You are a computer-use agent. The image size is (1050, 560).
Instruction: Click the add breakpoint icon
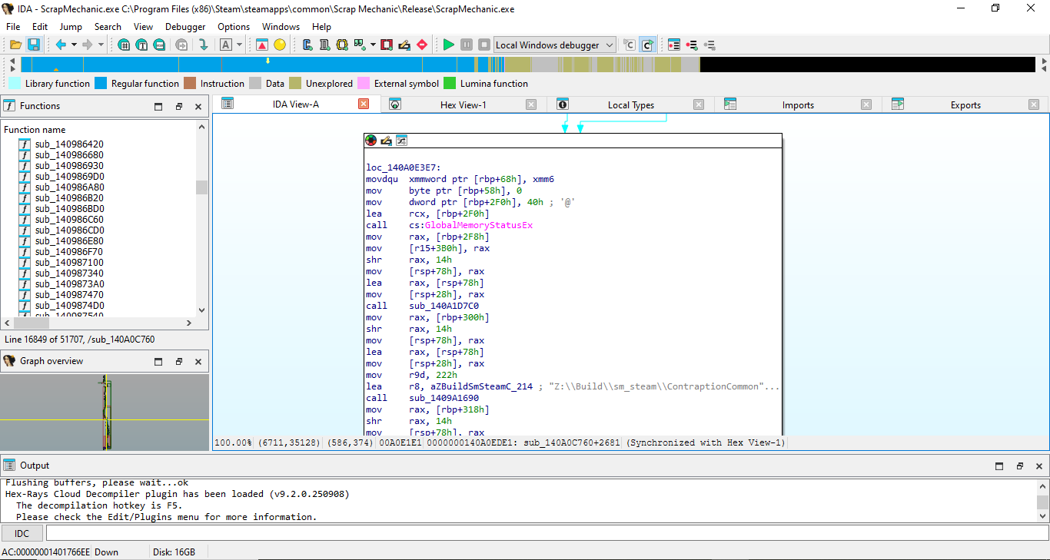[692, 45]
